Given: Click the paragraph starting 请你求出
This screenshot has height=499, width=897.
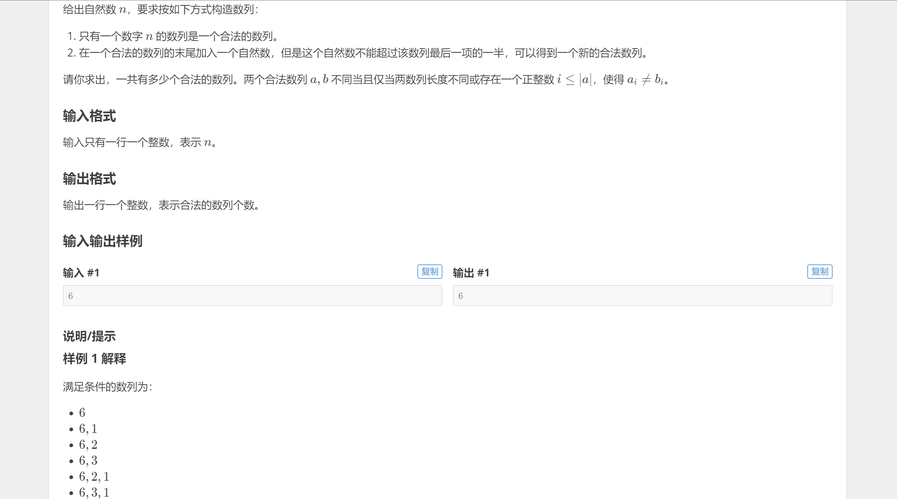Looking at the screenshot, I should (x=366, y=79).
